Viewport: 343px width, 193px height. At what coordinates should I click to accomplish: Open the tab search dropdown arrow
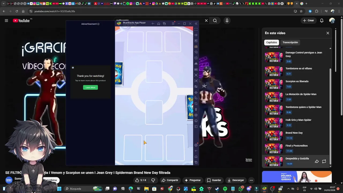click(x=3, y=3)
